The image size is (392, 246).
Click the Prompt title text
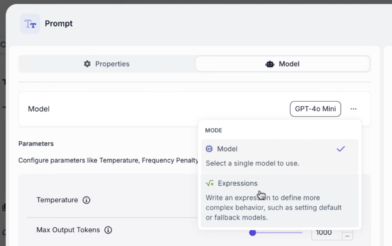59,24
